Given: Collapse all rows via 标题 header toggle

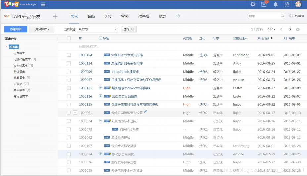Looking at the screenshot, I should pyautogui.click(x=101, y=38).
